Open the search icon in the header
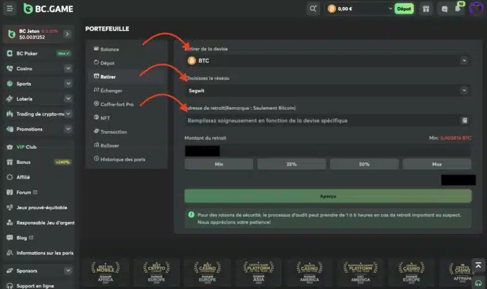Viewport: 487px width, 289px height. point(313,9)
